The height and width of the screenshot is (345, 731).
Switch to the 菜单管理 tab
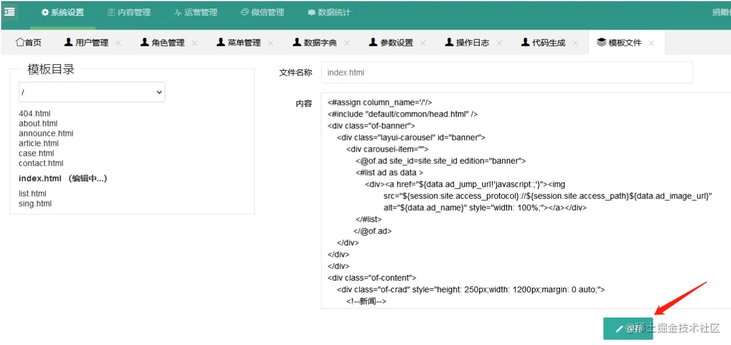239,43
